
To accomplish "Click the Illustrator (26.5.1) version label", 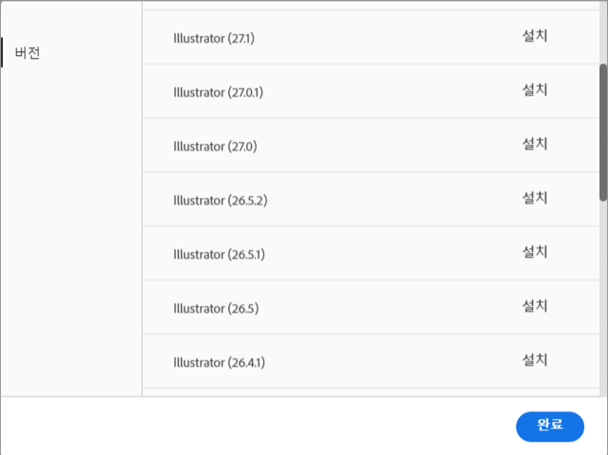I will pos(220,255).
